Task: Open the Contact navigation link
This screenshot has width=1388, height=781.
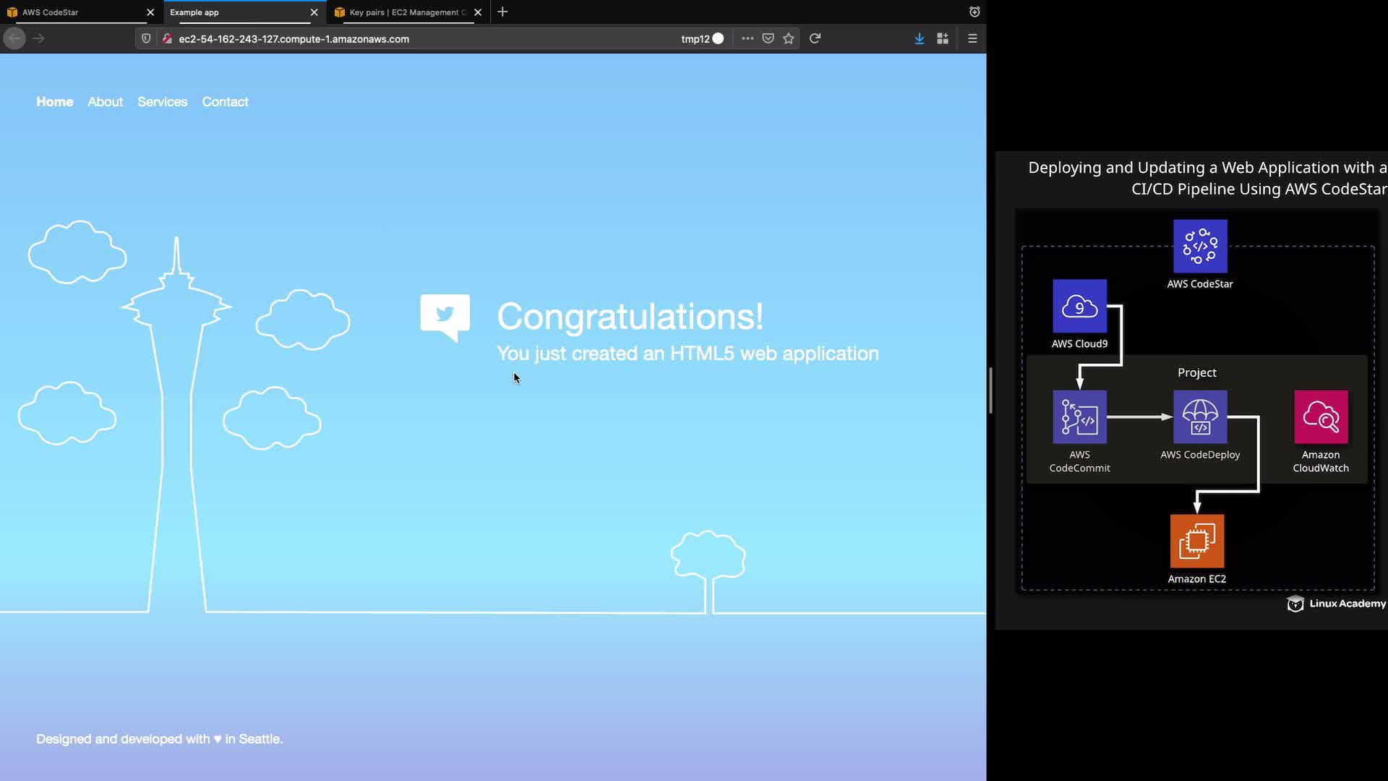Action: tap(225, 102)
